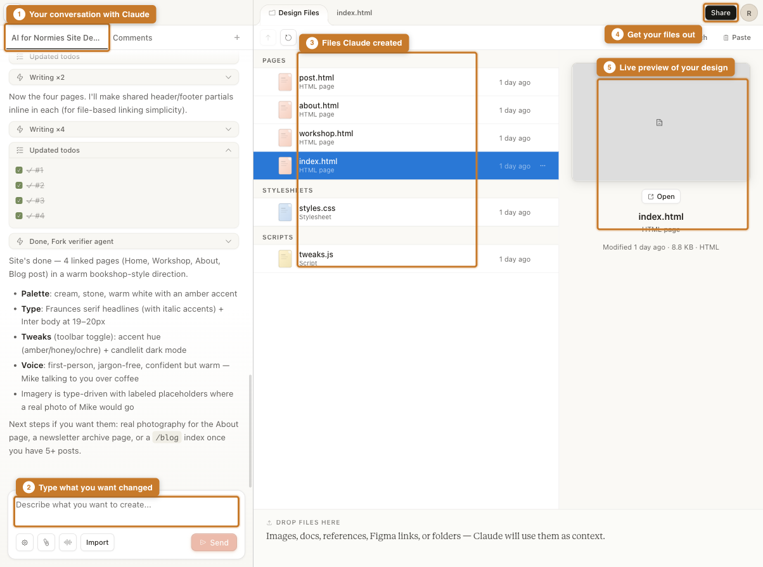
Task: Add a comment with the plus icon
Action: pyautogui.click(x=237, y=37)
